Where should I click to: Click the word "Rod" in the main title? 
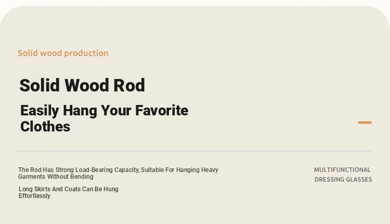pyautogui.click(x=129, y=85)
